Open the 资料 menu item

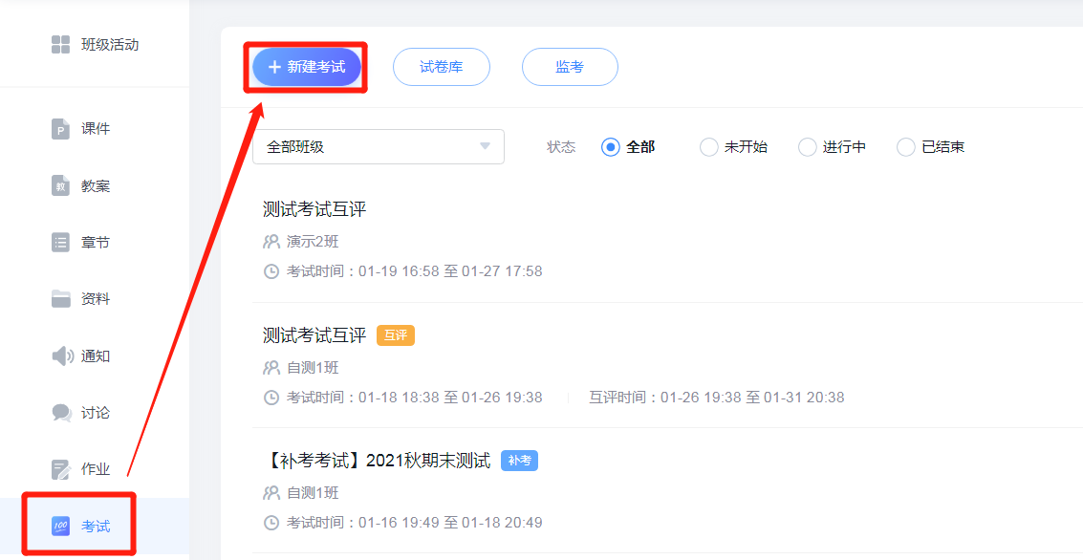point(95,299)
